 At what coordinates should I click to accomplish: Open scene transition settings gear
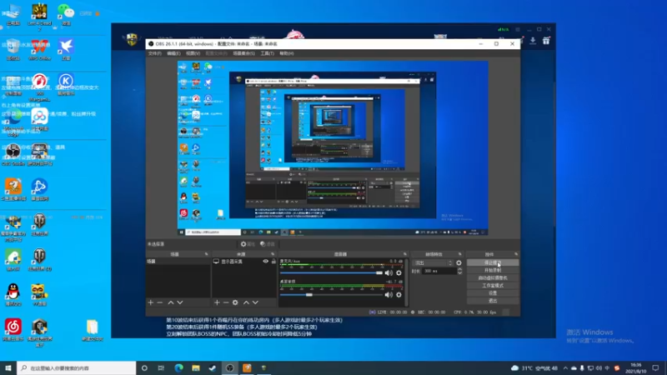pos(459,262)
